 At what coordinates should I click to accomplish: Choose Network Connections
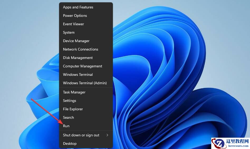coord(86,49)
